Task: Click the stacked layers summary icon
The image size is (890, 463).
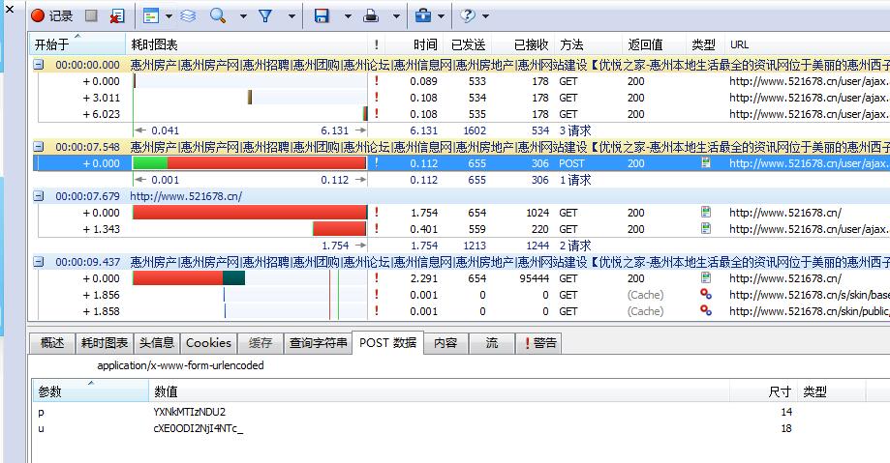Action: point(189,15)
